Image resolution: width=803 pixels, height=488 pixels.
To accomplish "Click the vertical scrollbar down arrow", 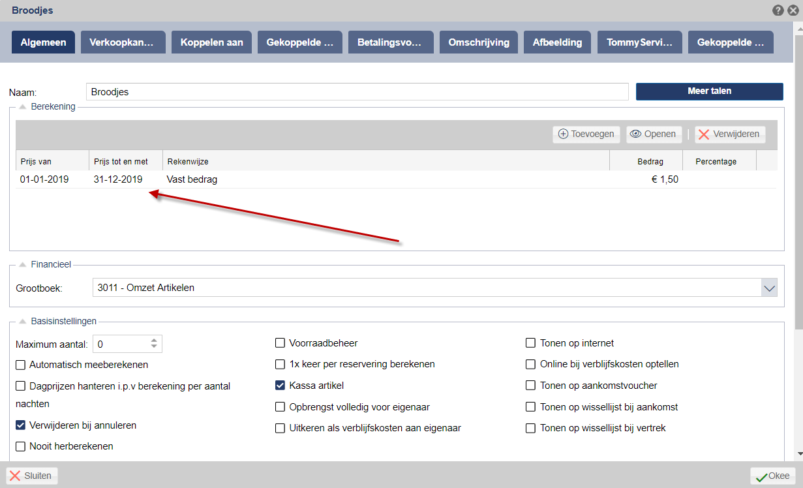I will pyautogui.click(x=798, y=454).
